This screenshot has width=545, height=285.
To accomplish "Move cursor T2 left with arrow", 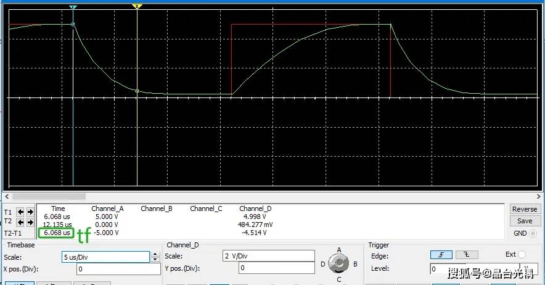I will tap(22, 222).
